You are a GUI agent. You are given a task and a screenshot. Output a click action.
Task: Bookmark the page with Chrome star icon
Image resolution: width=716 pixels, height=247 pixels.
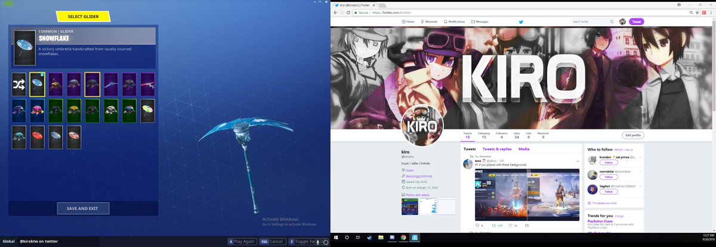point(696,12)
